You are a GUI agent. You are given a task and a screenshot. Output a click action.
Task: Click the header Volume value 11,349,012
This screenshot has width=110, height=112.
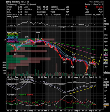point(98,15)
